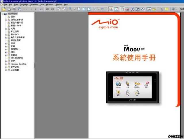The height and width of the screenshot is (139, 184).
Task: Click the Next view round button
Action: 52,9
